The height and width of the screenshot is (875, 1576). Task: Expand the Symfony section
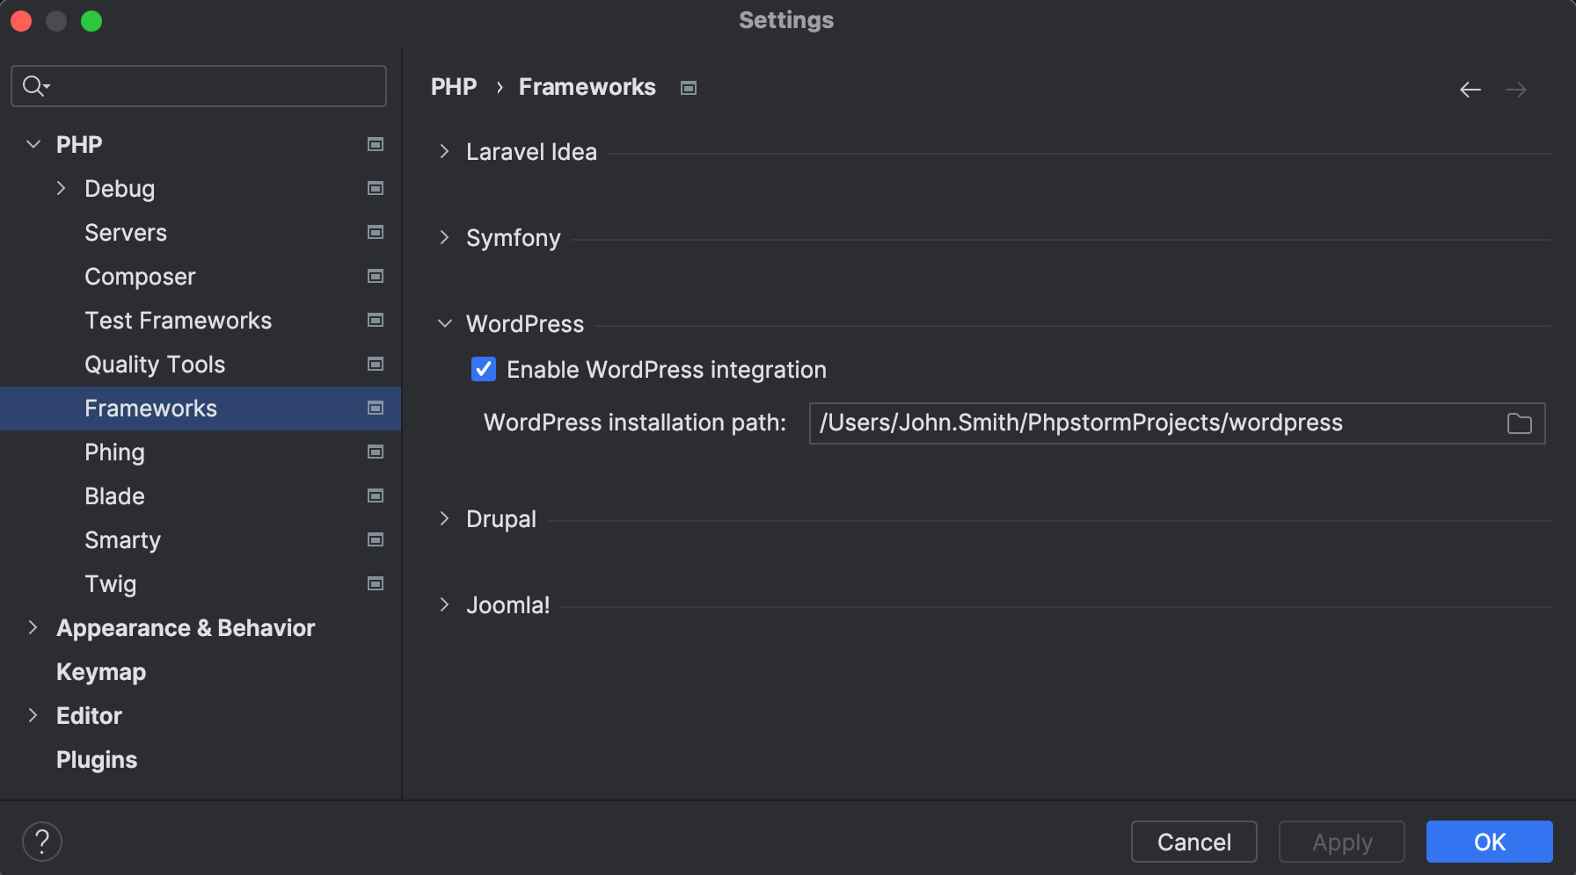[444, 237]
